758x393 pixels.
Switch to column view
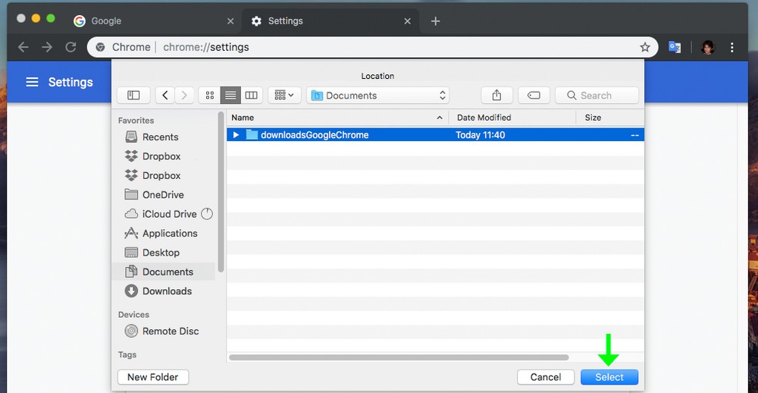(x=251, y=96)
